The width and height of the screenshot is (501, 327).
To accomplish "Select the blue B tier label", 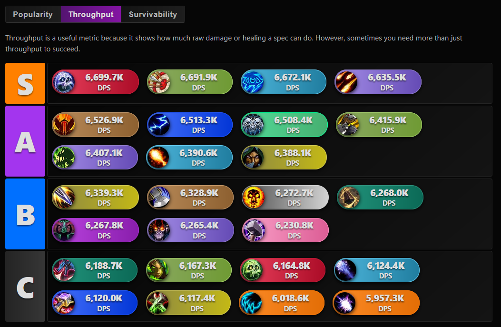I will pyautogui.click(x=25, y=214).
